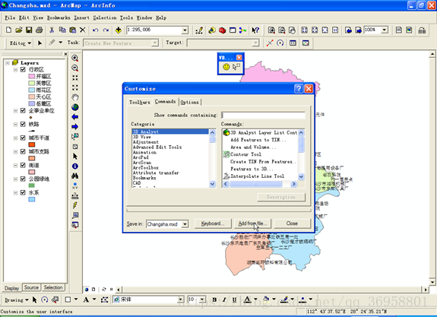This screenshot has width=437, height=317.
Task: Uncheck the 铁路 layer checkbox
Action: [x=23, y=125]
